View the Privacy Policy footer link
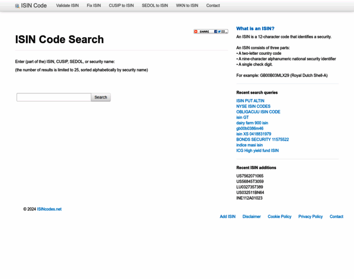 [x=311, y=217]
